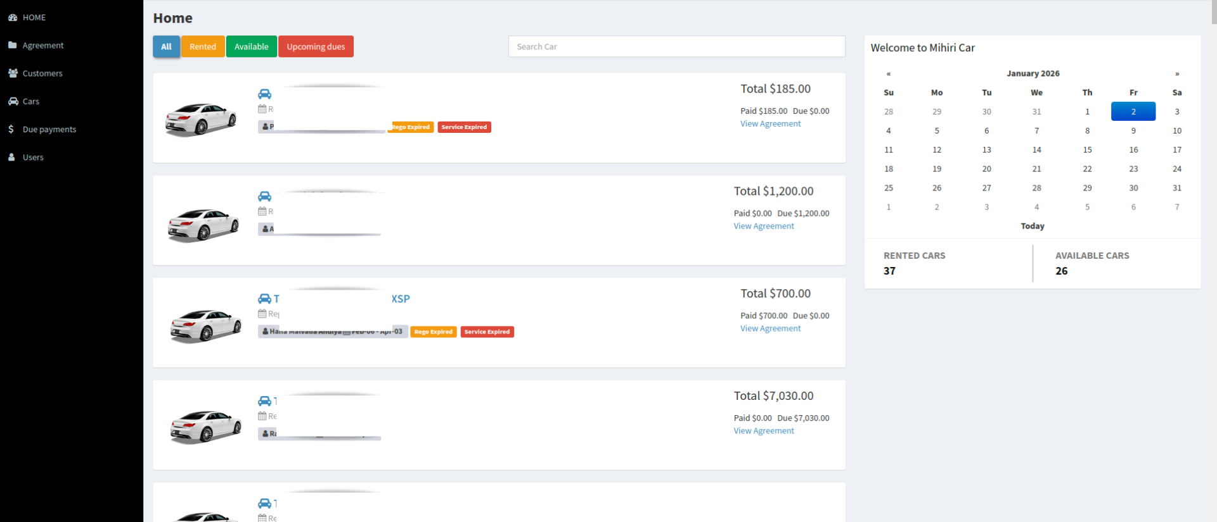The width and height of the screenshot is (1217, 522).
Task: Click Service Expired badge on $185.00 card
Action: coord(464,127)
